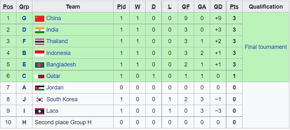Click the Pld column header
Screen dimensions: 290x130
121,7
